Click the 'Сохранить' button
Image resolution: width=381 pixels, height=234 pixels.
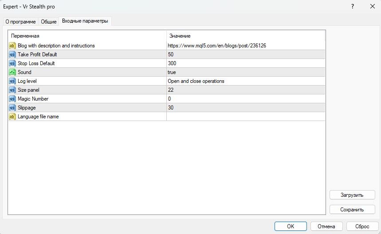[352, 210]
